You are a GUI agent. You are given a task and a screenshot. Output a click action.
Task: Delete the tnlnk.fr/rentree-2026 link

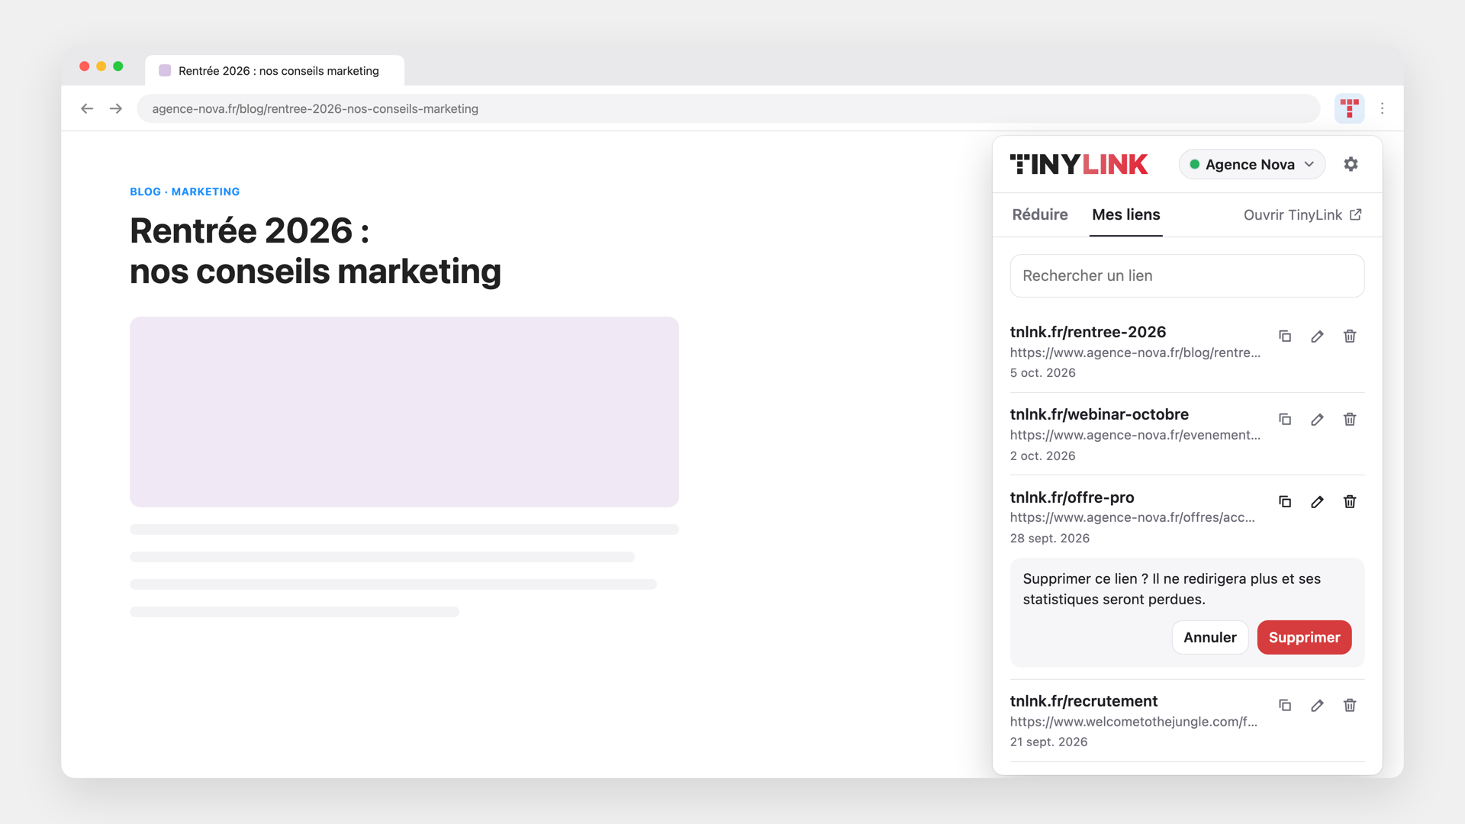point(1350,336)
